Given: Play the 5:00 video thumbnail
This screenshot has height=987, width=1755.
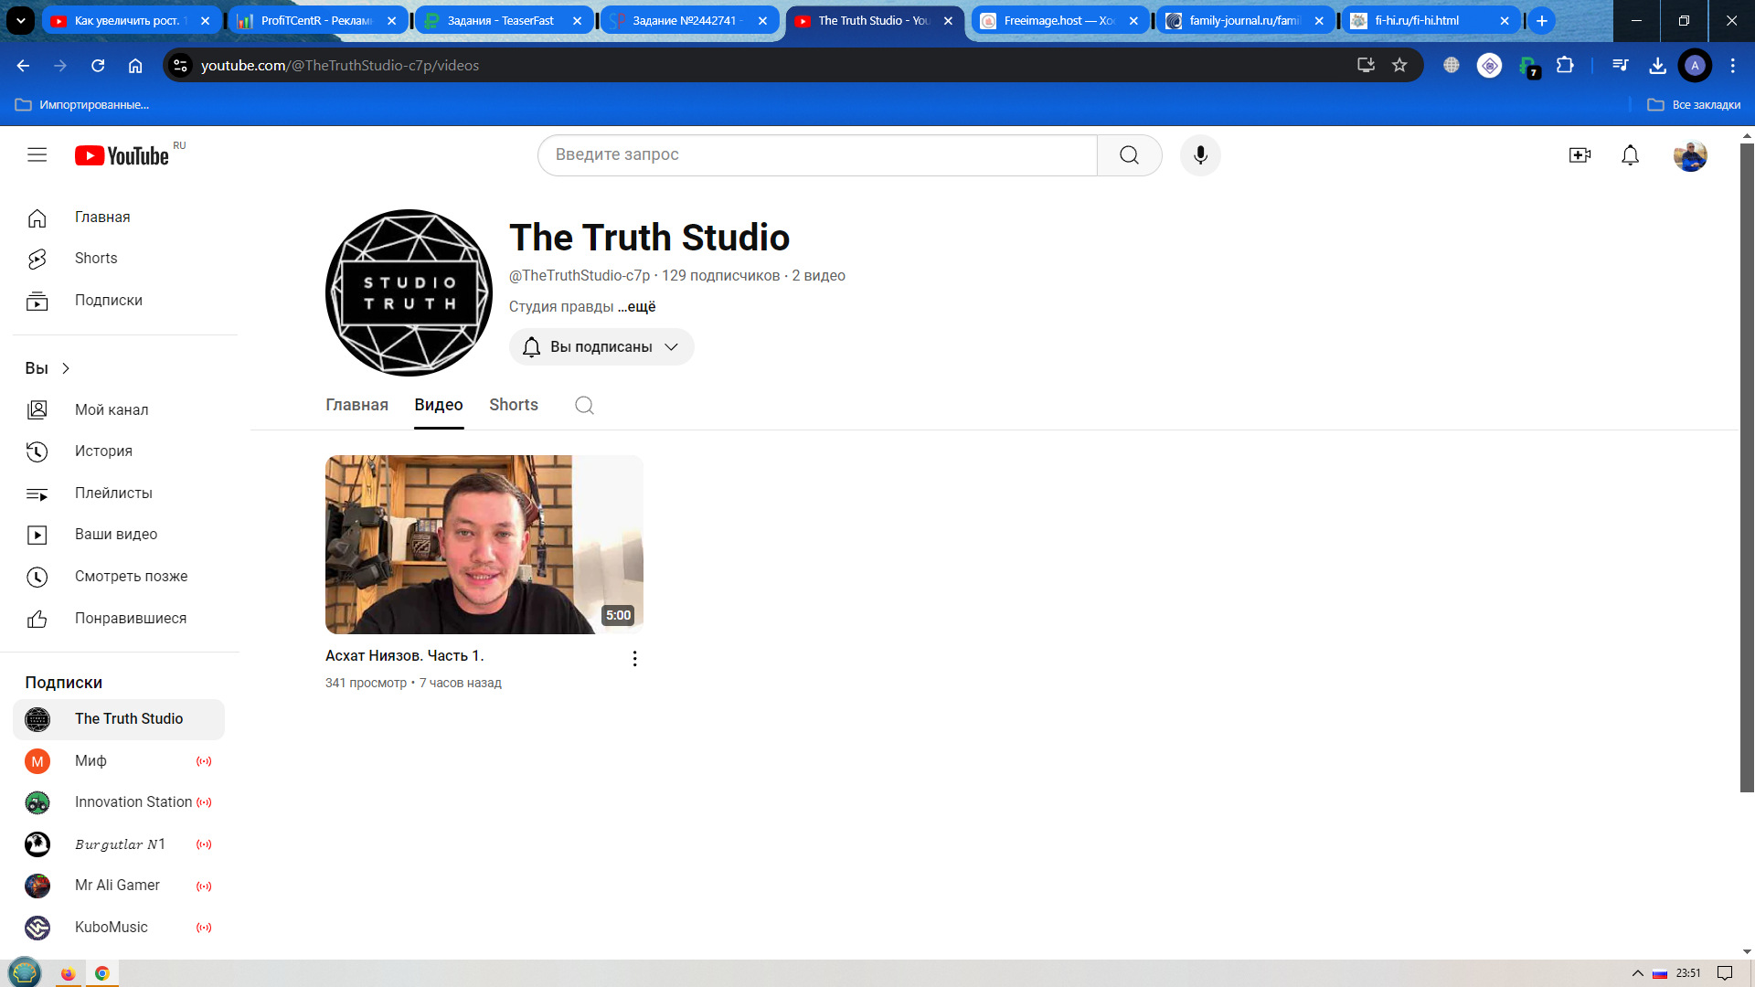Looking at the screenshot, I should tap(484, 545).
